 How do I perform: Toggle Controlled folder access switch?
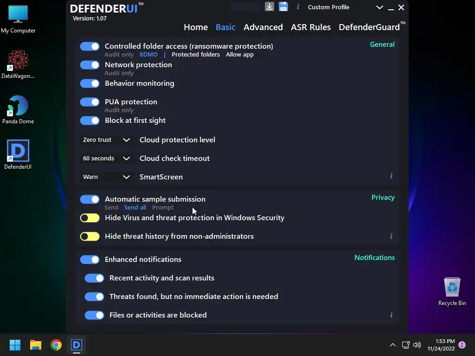[90, 46]
